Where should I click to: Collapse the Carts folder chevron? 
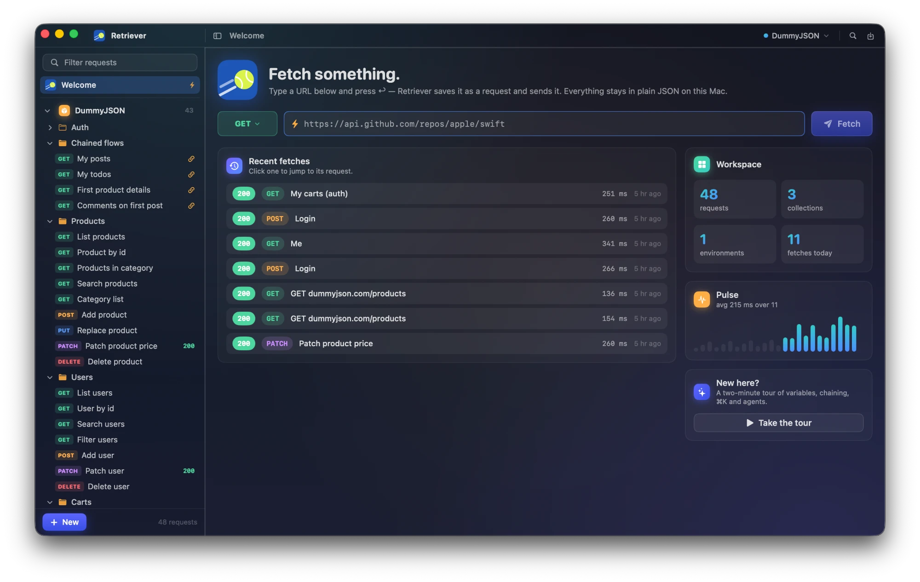(50, 502)
